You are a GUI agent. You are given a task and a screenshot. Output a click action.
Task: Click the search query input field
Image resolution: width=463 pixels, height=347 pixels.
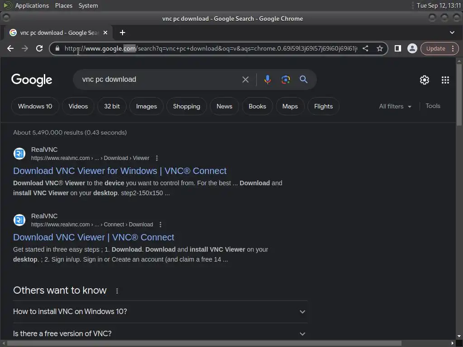click(x=160, y=80)
